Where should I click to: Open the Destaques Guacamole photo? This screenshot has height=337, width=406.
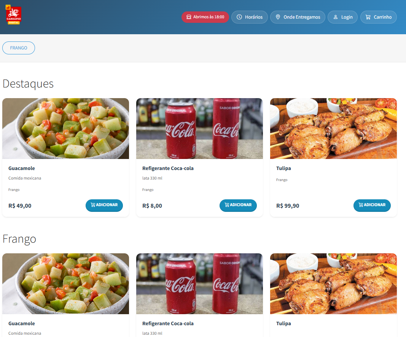pyautogui.click(x=65, y=129)
